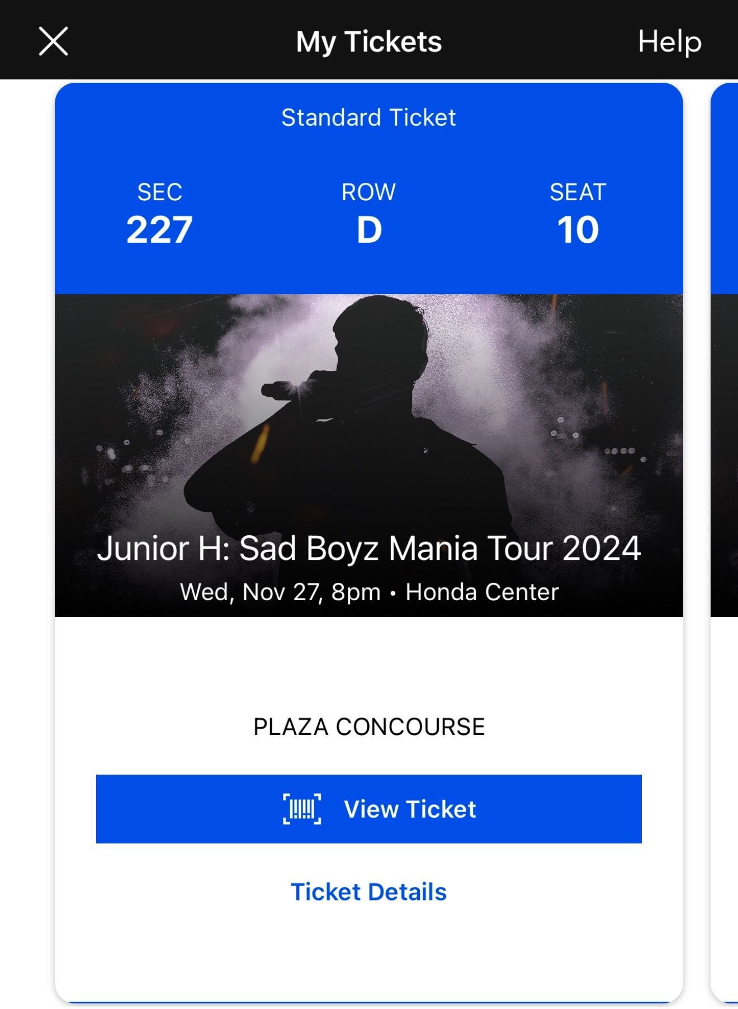The image size is (738, 1009).
Task: Click the Junior H tour title
Action: tap(369, 548)
